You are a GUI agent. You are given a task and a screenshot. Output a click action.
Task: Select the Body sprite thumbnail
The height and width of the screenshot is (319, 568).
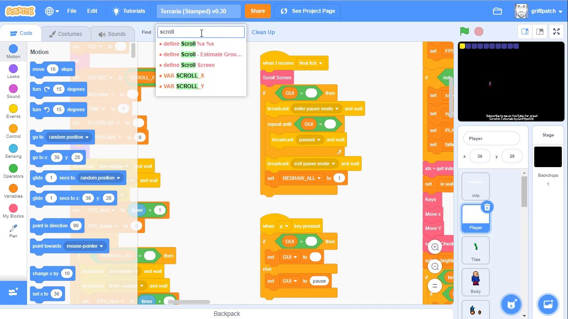coord(476,282)
